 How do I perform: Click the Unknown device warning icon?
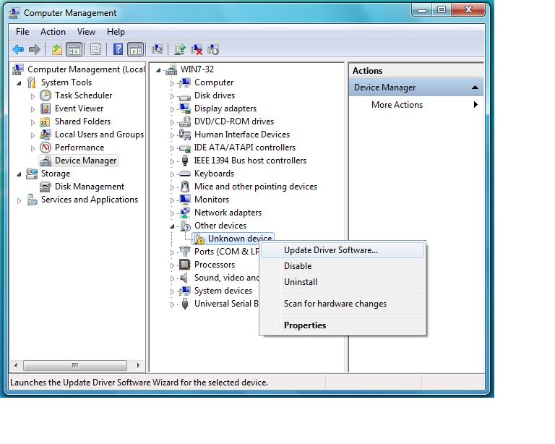coord(199,239)
